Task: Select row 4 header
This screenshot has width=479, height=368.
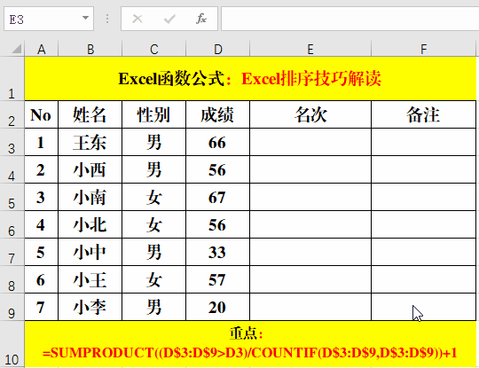Action: click(x=12, y=169)
